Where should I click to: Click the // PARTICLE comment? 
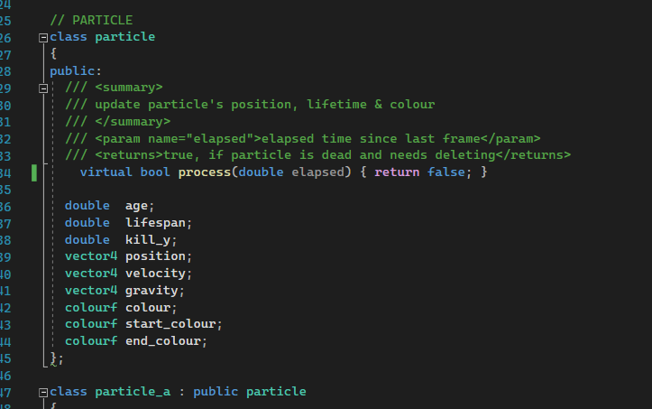pos(91,20)
